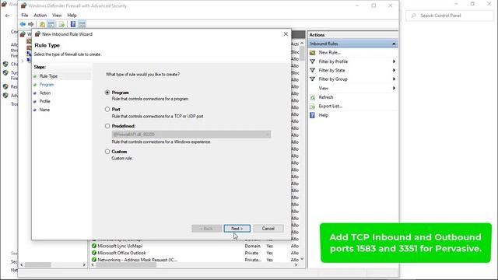Click the rules list vertical scrollbar thumb
The height and width of the screenshot is (280, 498).
pos(302,54)
